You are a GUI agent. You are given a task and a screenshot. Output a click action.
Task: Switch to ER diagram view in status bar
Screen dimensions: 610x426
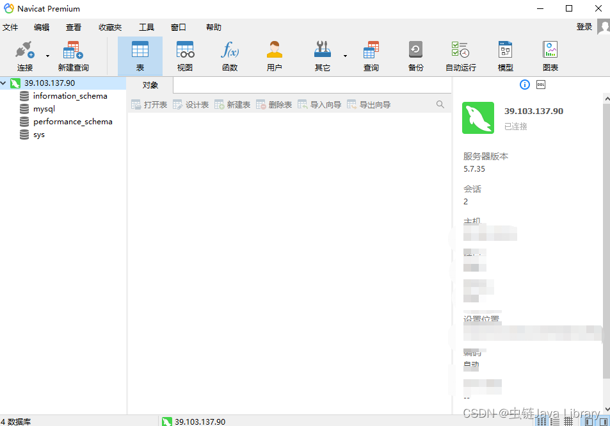coord(568,422)
